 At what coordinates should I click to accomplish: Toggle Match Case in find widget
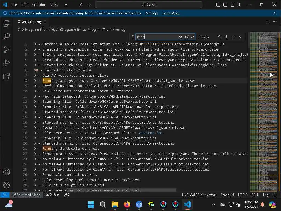(x=181, y=37)
